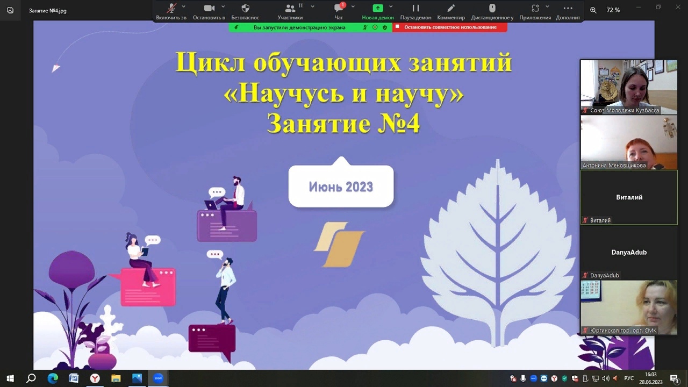Viewport: 688px width, 387px height.
Task: Select Антонина Меновщикова video tile
Action: pos(629,142)
